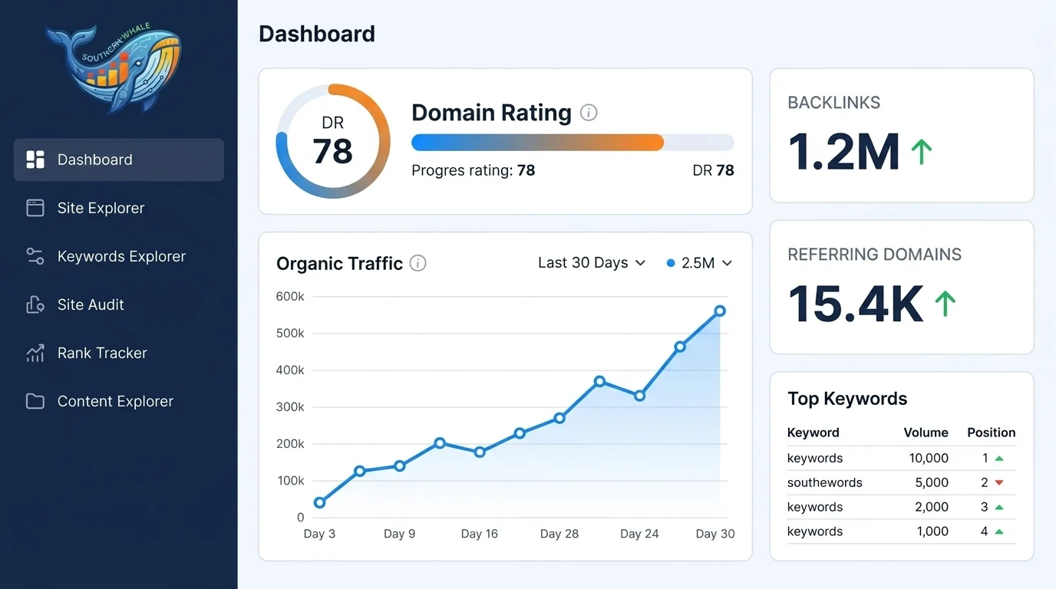Sort by the Position column header
The height and width of the screenshot is (589, 1056).
tap(991, 433)
